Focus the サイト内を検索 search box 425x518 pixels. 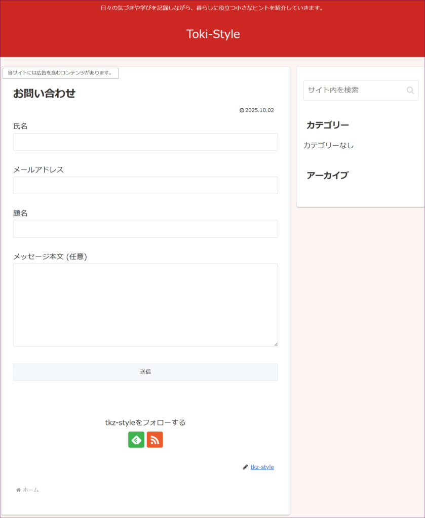coord(355,91)
